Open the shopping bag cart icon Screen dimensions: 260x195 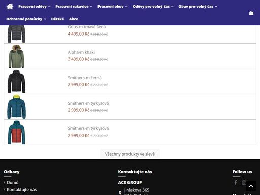tap(251, 13)
